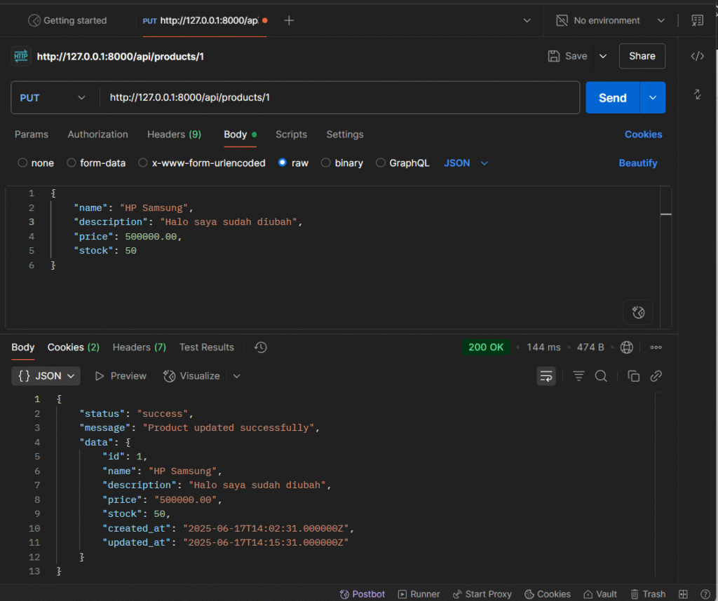Open response history clock icon

(261, 347)
